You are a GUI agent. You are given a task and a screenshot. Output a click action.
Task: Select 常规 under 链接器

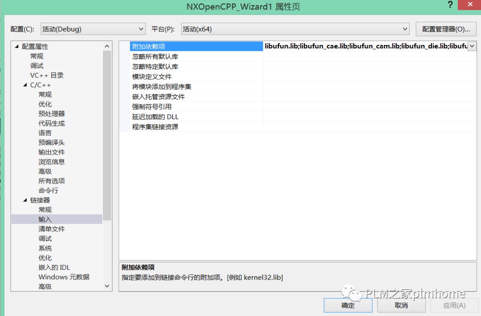[45, 210]
